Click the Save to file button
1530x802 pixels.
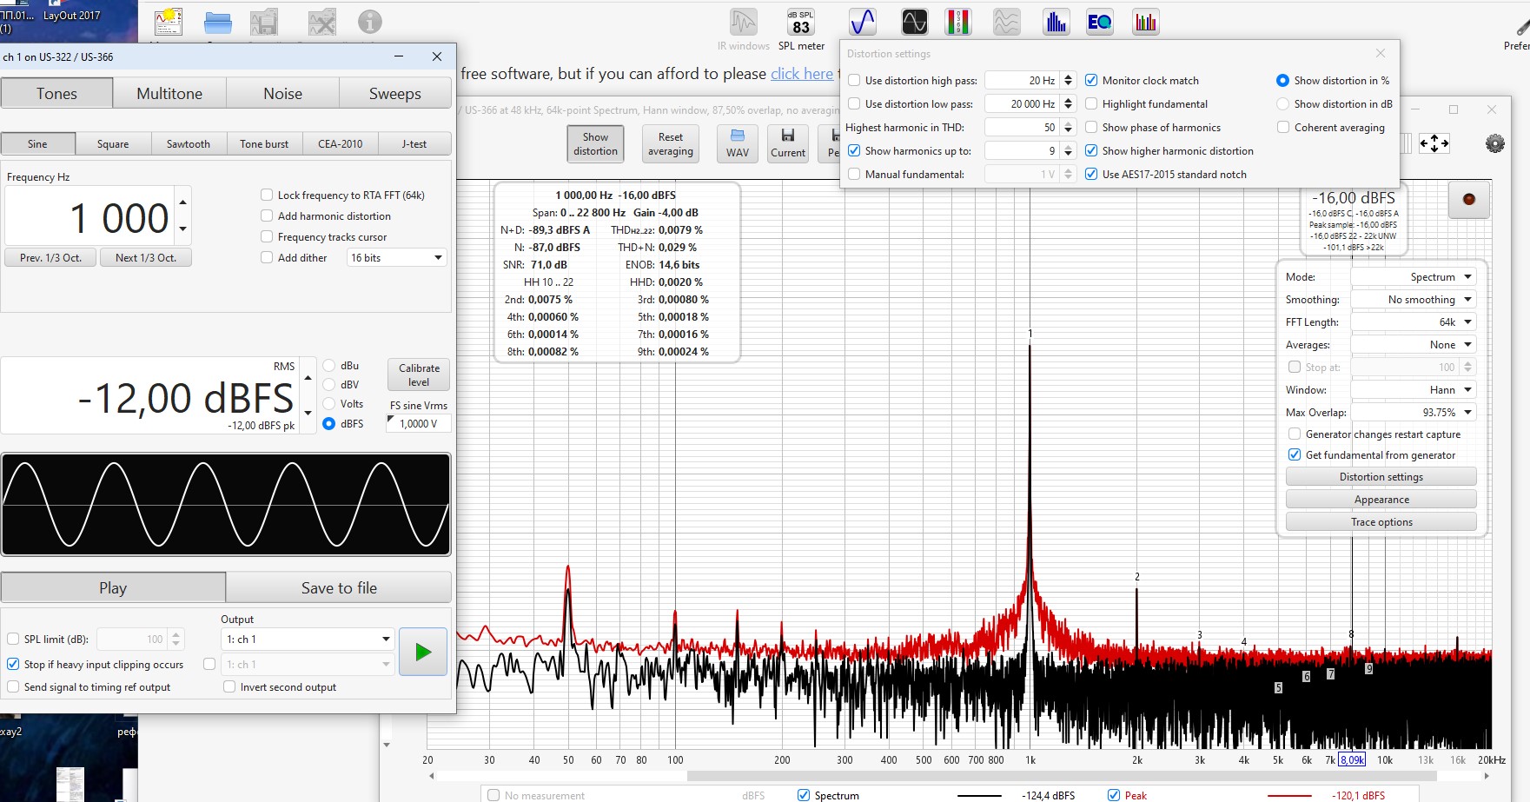(x=339, y=588)
